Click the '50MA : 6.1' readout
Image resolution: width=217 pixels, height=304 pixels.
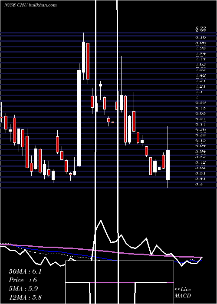pos(25,271)
